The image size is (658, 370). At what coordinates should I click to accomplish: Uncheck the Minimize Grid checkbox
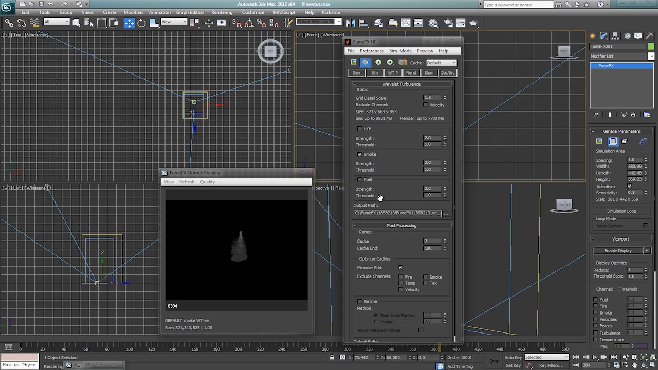point(400,267)
